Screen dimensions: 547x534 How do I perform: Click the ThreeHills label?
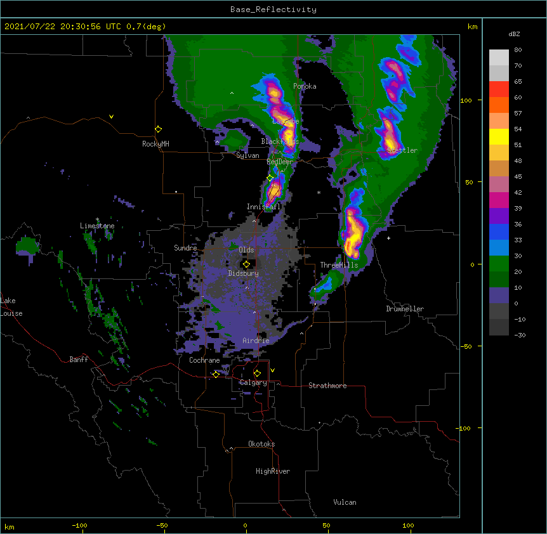coord(339,265)
